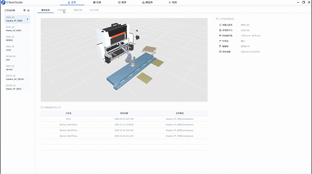Select workstation HasAux_HF_ER130
The image size is (312, 174).
pos(17,77)
